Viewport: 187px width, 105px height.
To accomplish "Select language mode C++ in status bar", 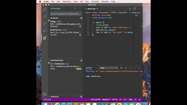I will (x=125, y=99).
